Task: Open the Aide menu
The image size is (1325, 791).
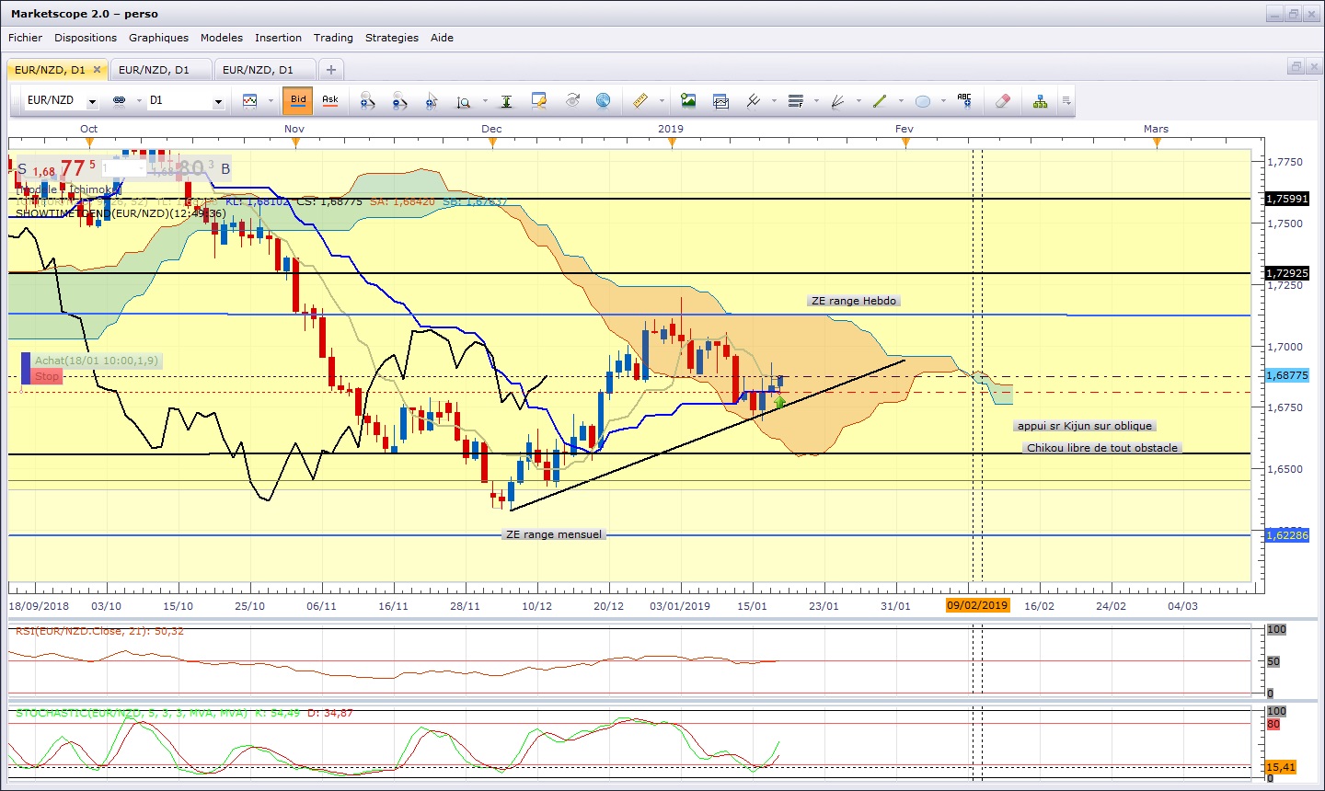Action: click(442, 38)
